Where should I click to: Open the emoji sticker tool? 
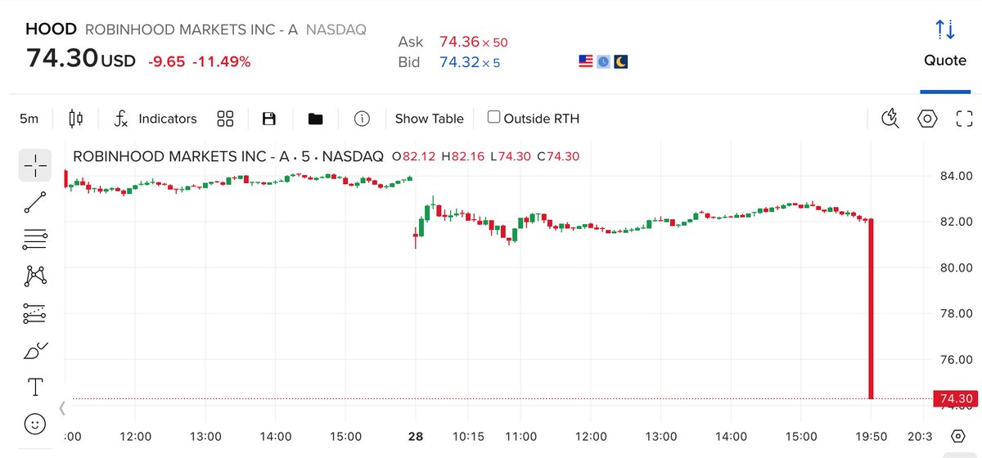pyautogui.click(x=35, y=424)
